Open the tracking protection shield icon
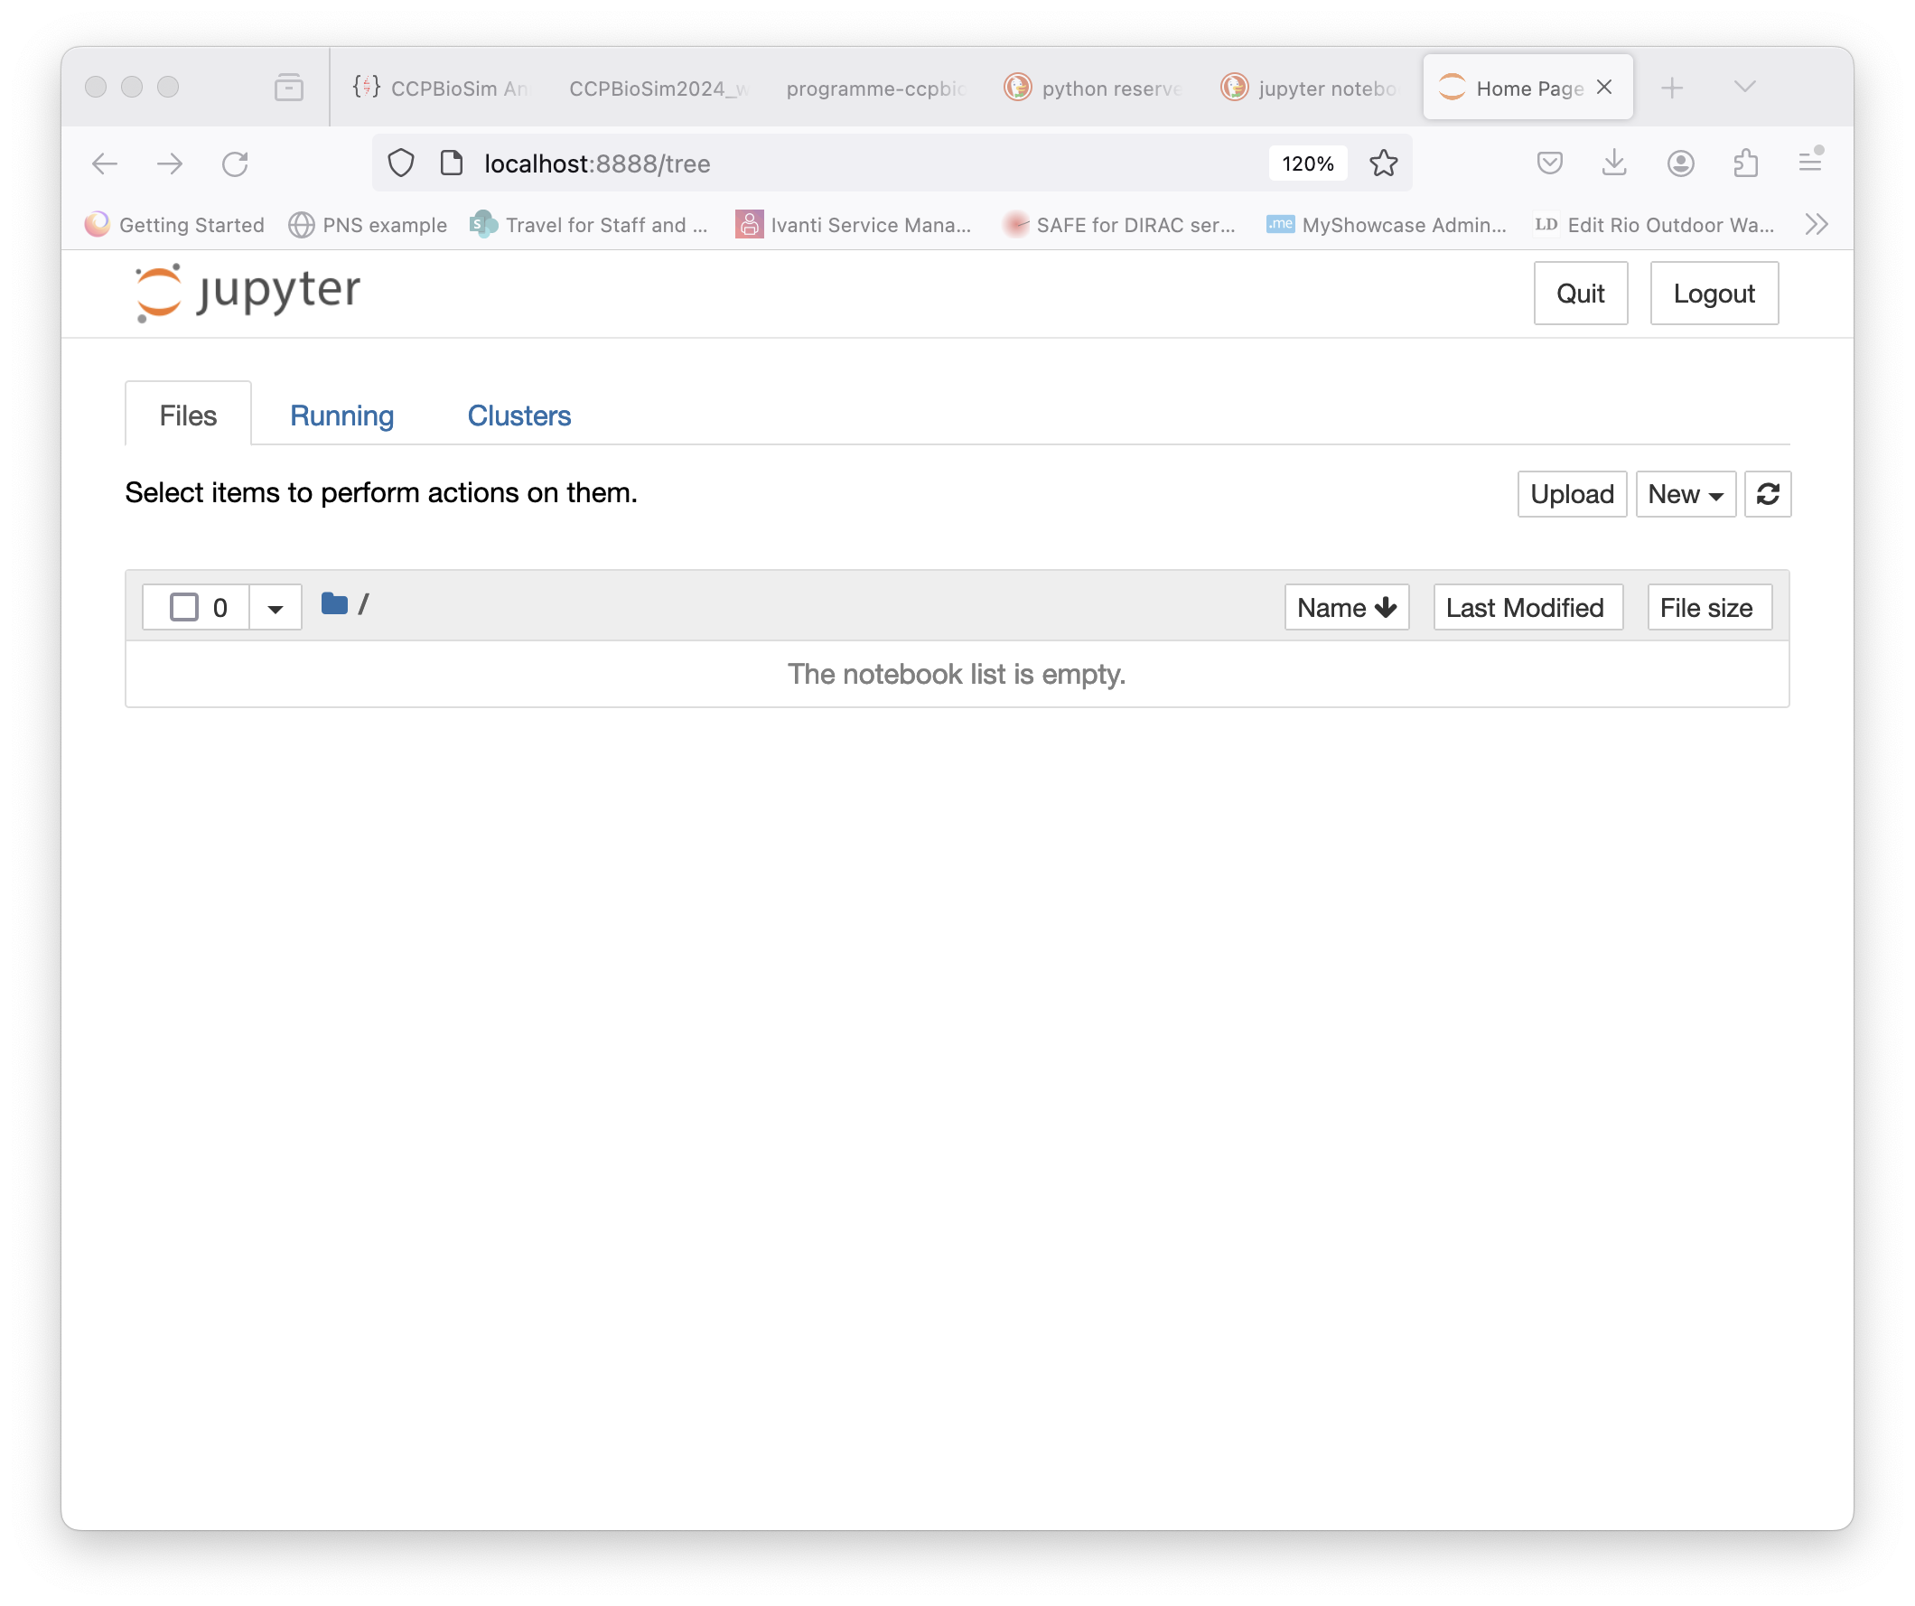This screenshot has height=1606, width=1915. (x=401, y=164)
